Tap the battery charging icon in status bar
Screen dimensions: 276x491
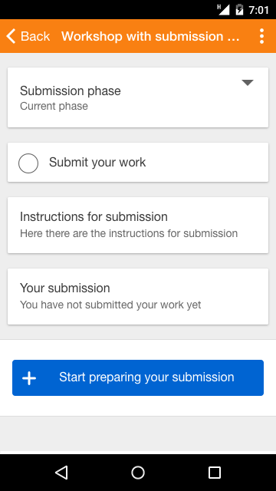point(239,10)
